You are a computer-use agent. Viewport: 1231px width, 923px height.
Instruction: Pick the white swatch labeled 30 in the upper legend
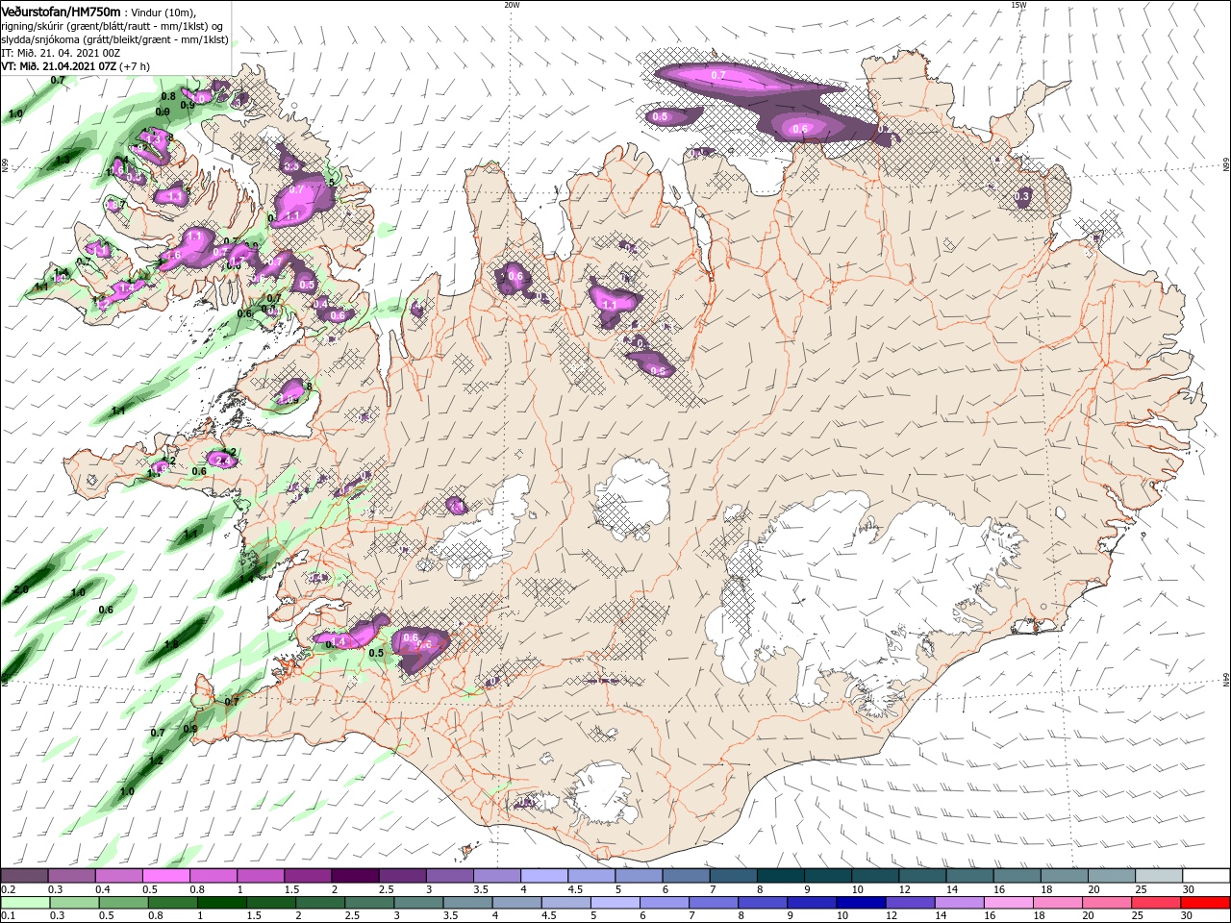click(x=1207, y=876)
